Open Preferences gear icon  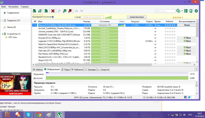point(196,11)
